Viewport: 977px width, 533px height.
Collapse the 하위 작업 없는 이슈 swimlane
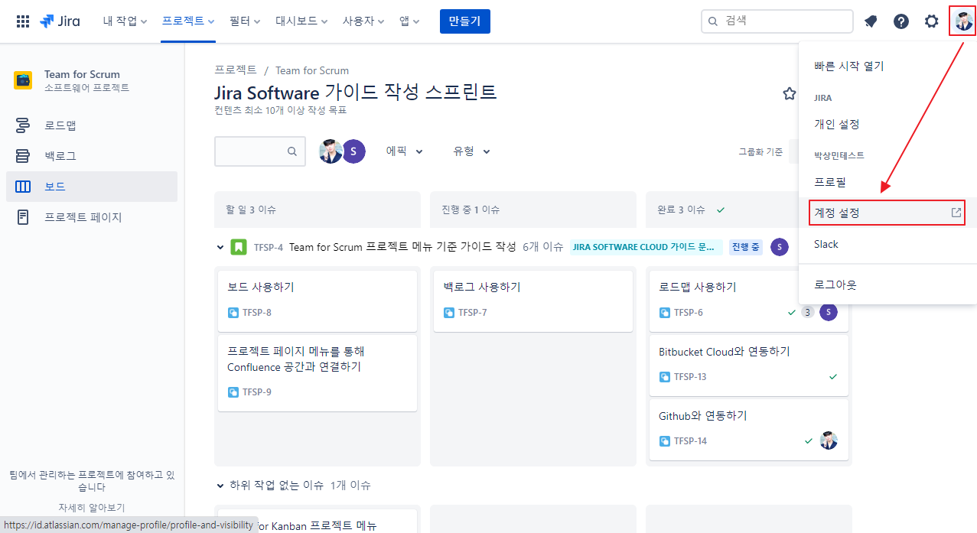tap(221, 486)
